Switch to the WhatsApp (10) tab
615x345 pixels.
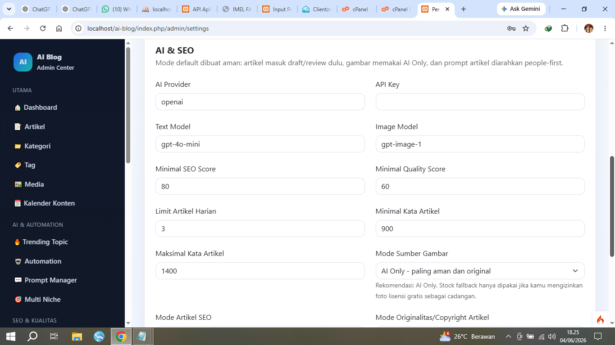pos(116,9)
